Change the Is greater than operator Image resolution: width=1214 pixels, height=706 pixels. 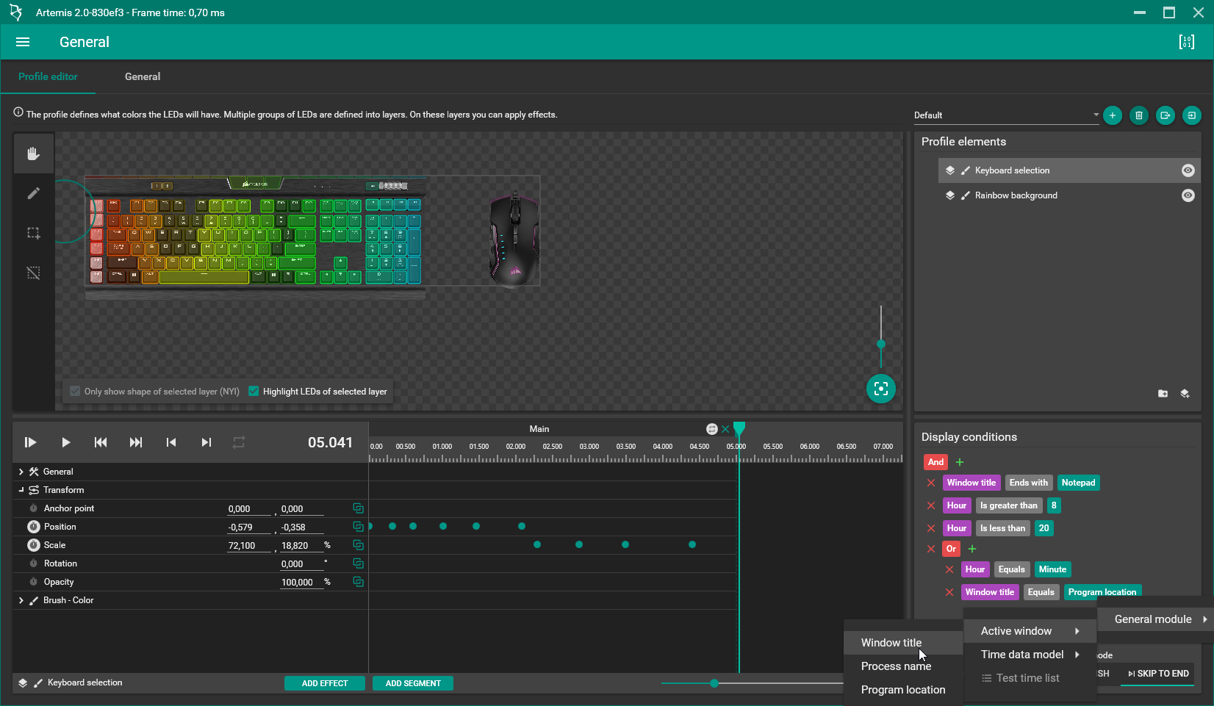1008,505
